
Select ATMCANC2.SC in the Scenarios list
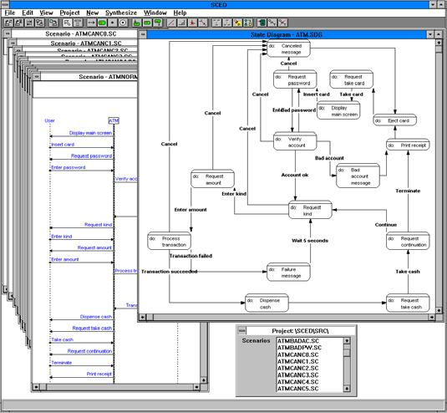[298, 368]
